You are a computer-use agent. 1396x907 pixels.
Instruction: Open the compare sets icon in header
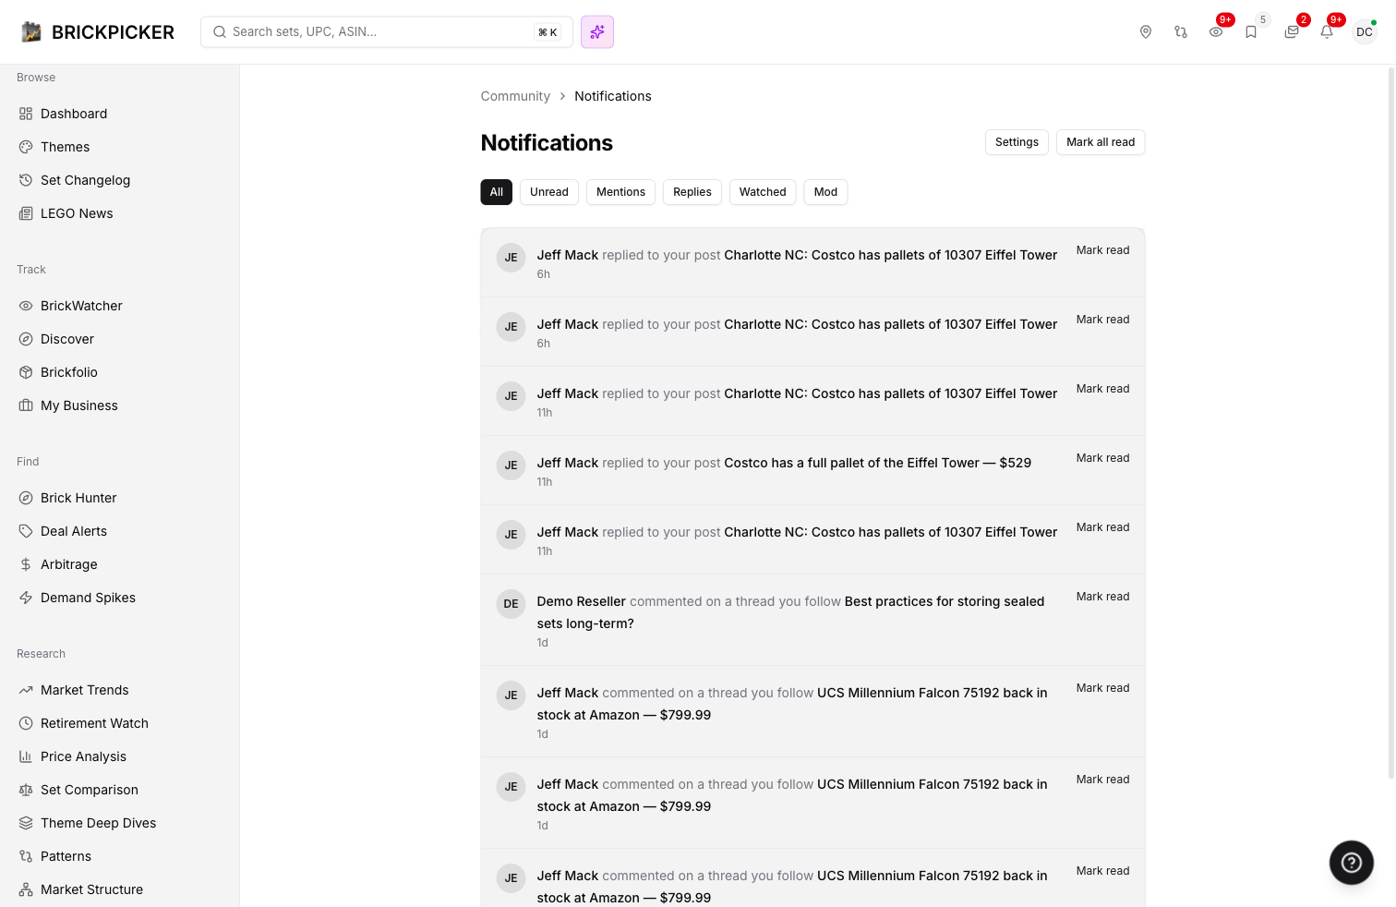pos(1181,32)
